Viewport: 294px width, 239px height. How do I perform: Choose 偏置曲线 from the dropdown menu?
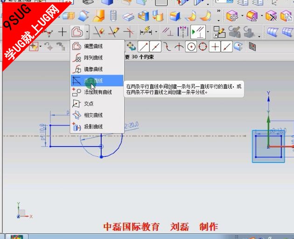[97, 46]
